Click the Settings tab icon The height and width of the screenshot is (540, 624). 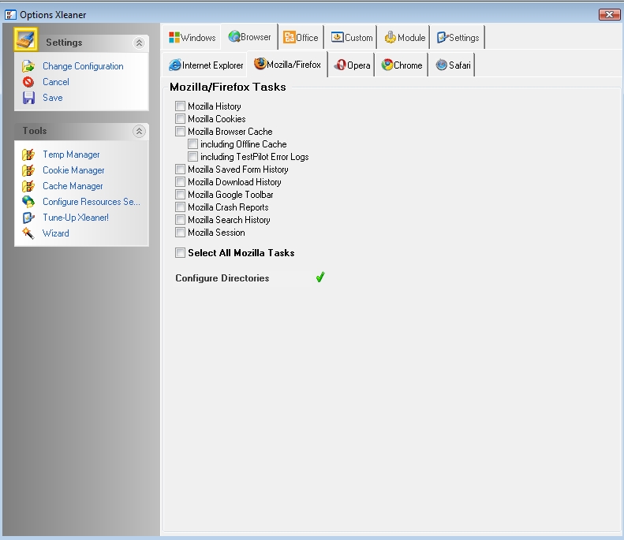click(x=443, y=37)
